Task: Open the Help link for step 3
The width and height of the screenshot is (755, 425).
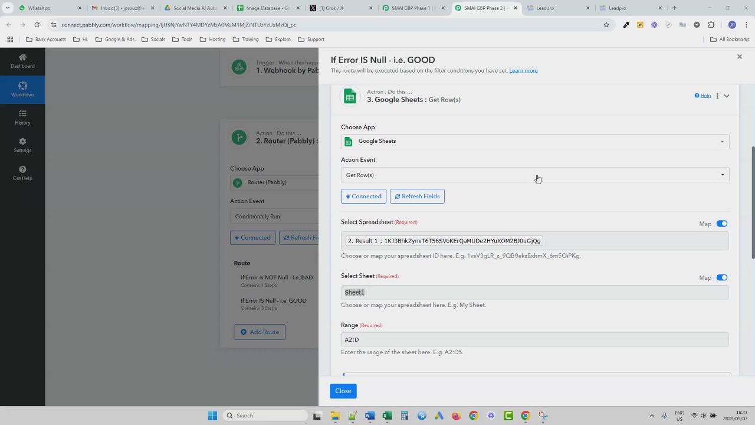Action: click(x=705, y=96)
